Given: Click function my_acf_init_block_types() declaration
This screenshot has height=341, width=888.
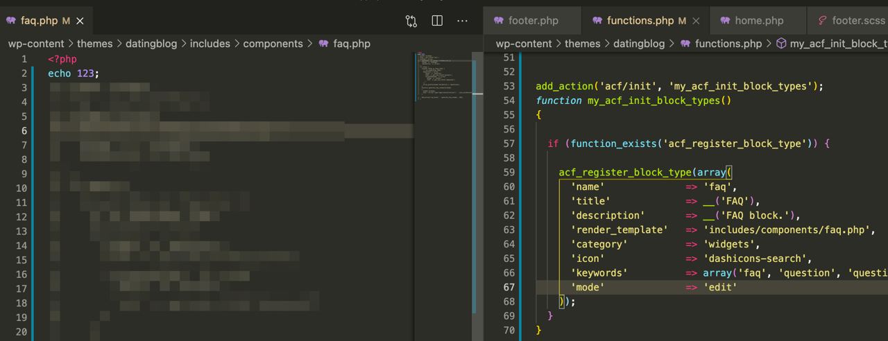Looking at the screenshot, I should [x=633, y=100].
